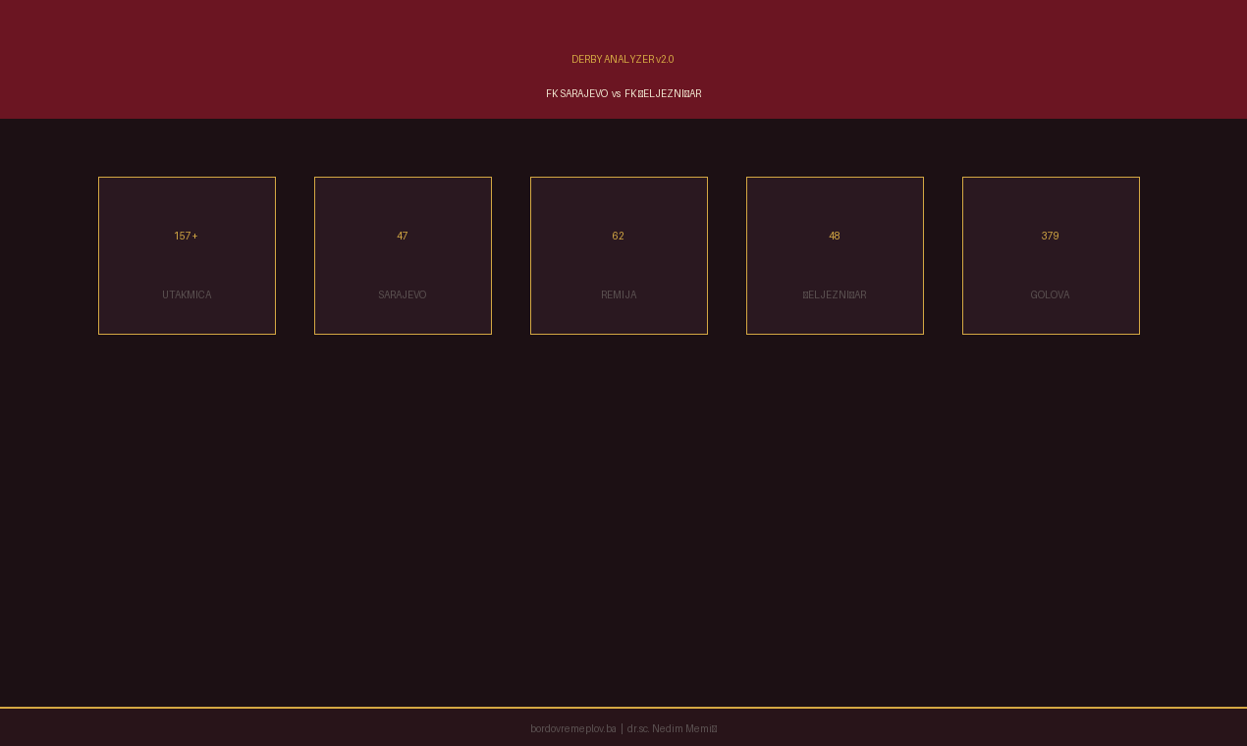The height and width of the screenshot is (746, 1247).
Task: Select the 47 wins value
Action: pyautogui.click(x=403, y=237)
